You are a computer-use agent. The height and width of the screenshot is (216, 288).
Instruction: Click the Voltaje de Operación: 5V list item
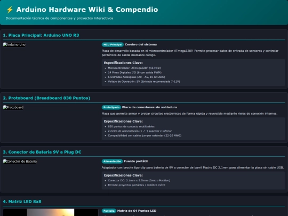click(144, 82)
